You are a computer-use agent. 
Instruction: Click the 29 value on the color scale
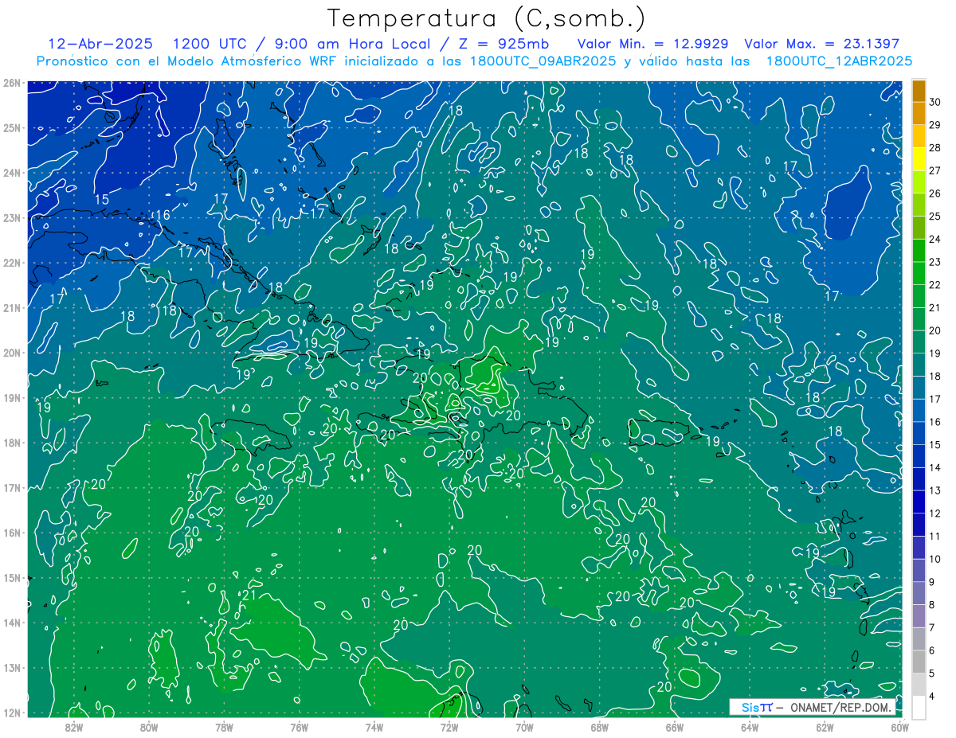point(934,125)
